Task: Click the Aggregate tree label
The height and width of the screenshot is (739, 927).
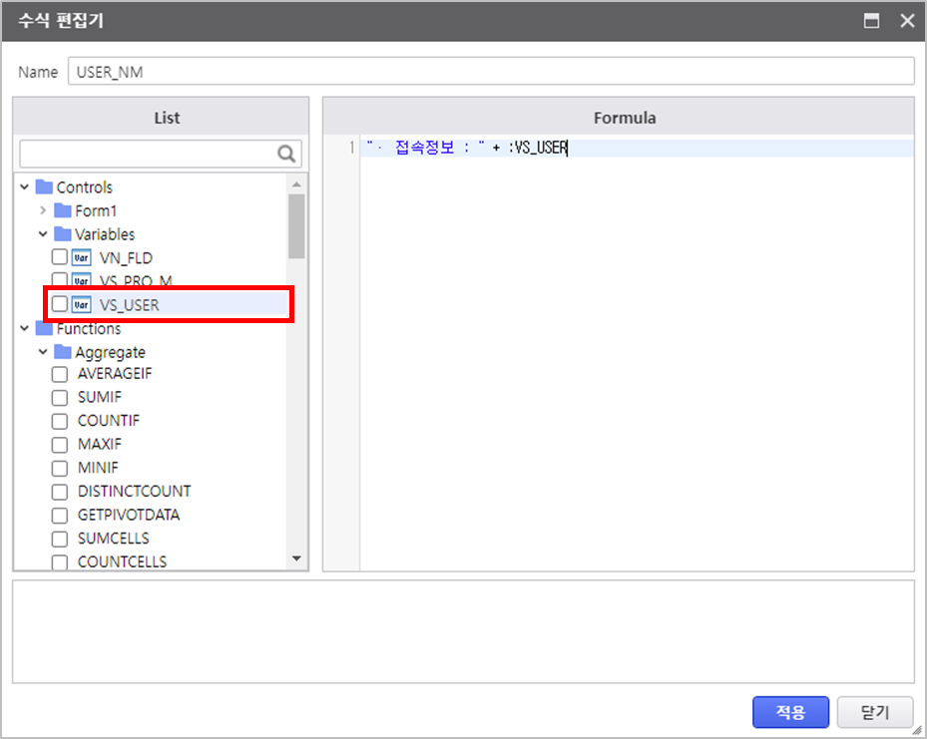Action: pos(110,352)
